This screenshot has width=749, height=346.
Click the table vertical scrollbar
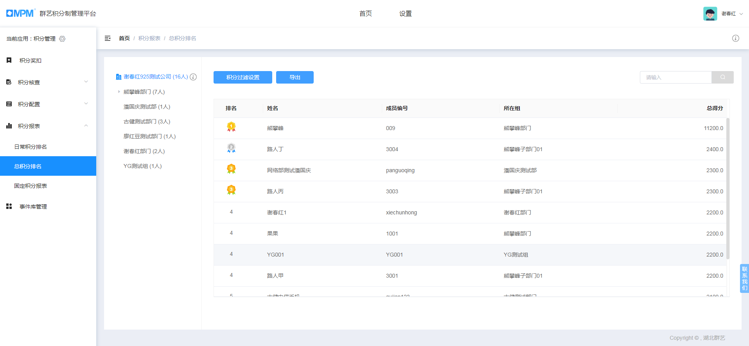[728, 188]
